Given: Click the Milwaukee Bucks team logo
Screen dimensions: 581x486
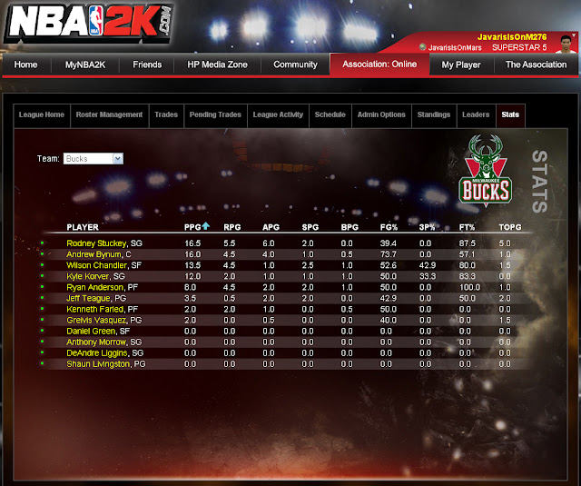Looking at the screenshot, I should pos(485,171).
